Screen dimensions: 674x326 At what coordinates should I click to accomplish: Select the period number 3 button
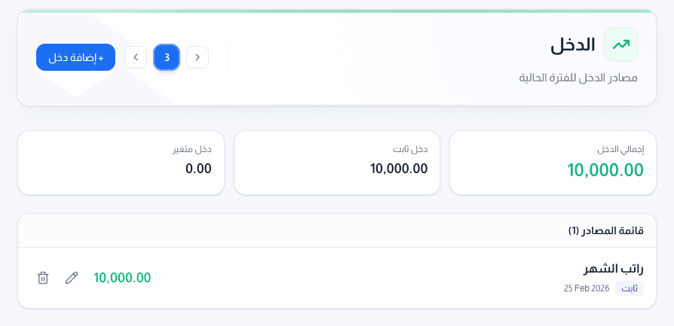(167, 57)
